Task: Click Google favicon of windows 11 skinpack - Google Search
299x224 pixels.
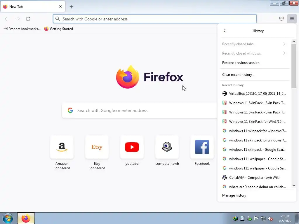Action: [x=225, y=150]
